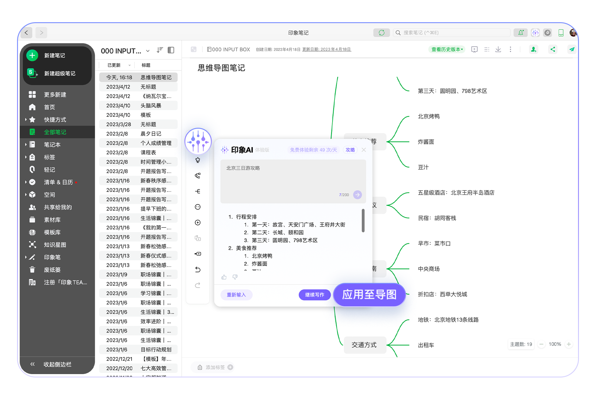Open the 000 INPUT notebook title dropdown
The height and width of the screenshot is (400, 596).
click(x=148, y=51)
